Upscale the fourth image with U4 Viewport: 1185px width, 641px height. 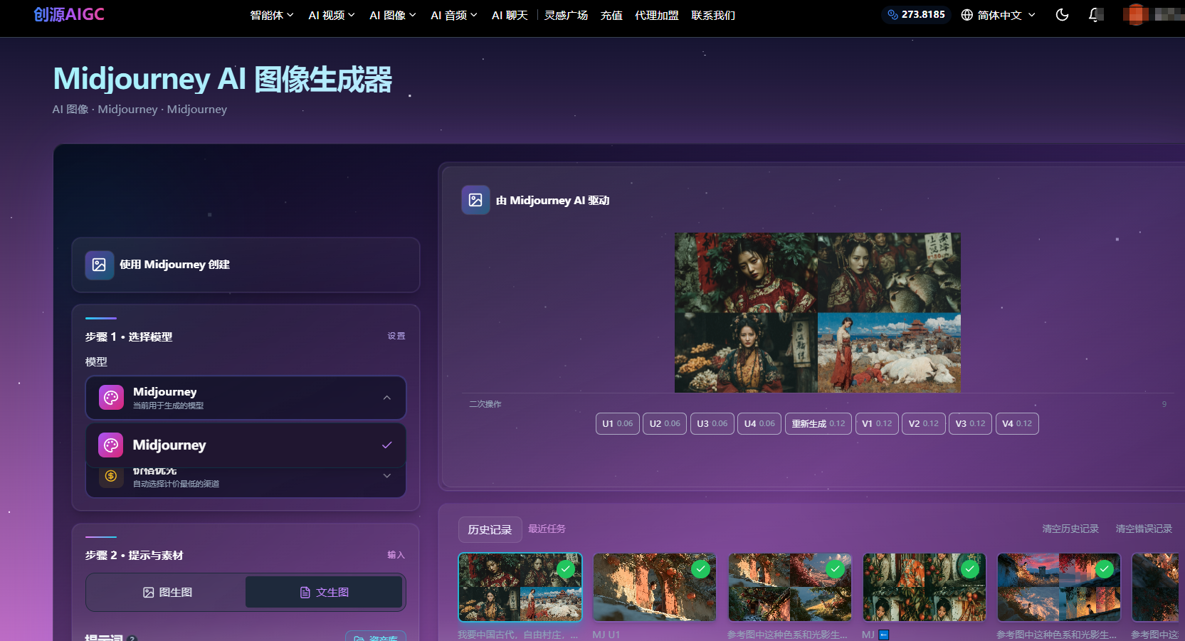(759, 423)
